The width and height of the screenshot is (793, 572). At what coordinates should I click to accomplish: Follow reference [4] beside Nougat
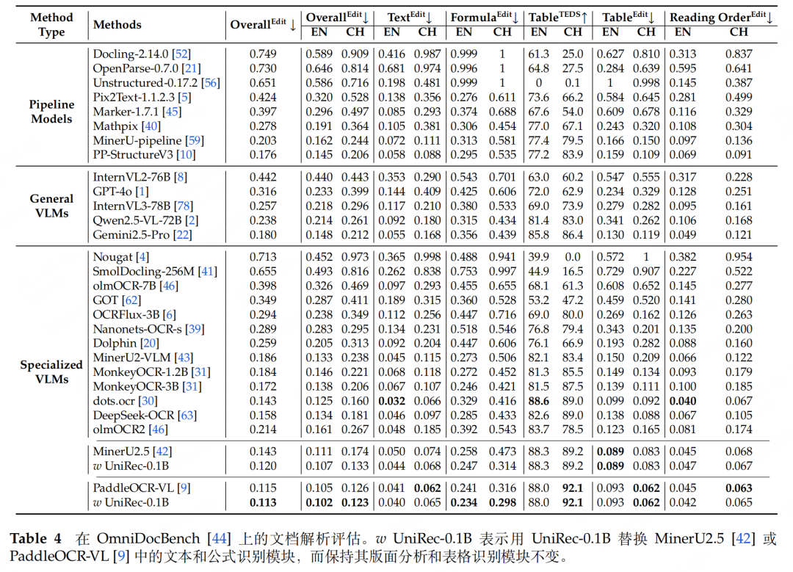click(x=142, y=257)
